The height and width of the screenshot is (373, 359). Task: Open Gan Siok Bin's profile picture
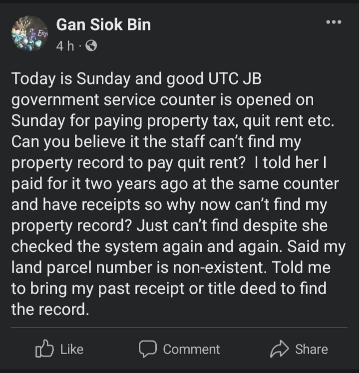pyautogui.click(x=29, y=34)
